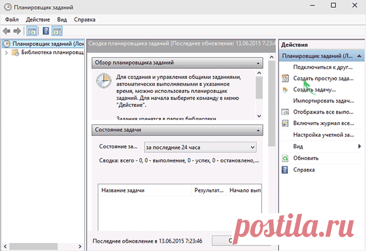Click the Task Scheduler Library folder icon
The height and width of the screenshot is (251, 366).
coord(15,53)
